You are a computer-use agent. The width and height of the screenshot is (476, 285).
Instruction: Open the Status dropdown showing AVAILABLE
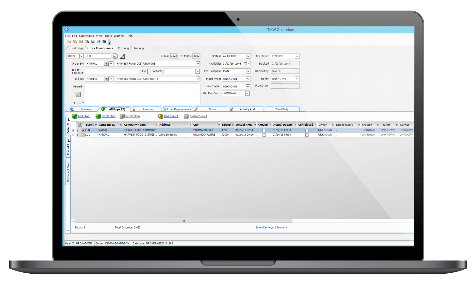pos(248,56)
